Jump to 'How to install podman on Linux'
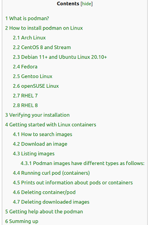Screen dimensions: 150x225 [44, 28]
